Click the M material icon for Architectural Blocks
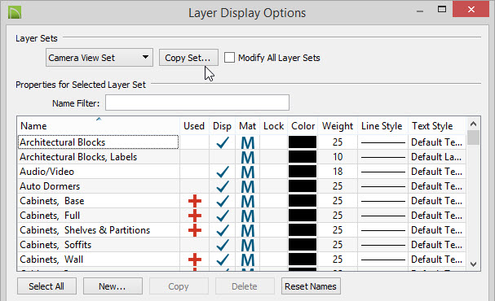Screen dimensions: 495x301 pos(248,142)
